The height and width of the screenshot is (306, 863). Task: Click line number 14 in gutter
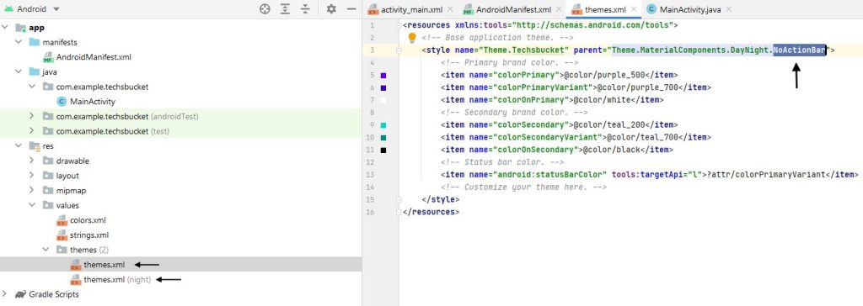(x=370, y=187)
